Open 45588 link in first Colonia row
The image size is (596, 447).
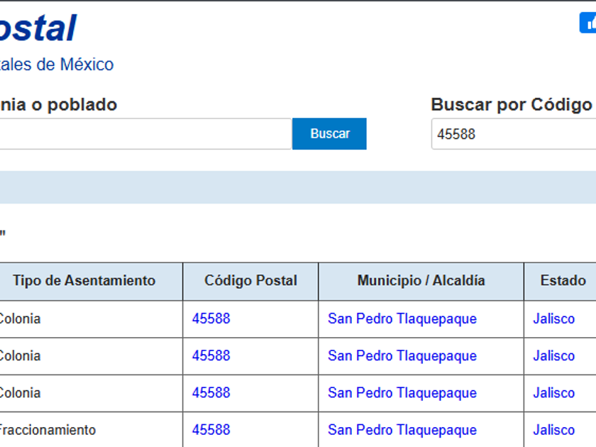coord(211,319)
